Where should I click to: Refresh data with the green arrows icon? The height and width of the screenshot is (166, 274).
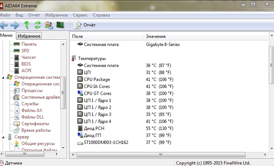point(38,25)
